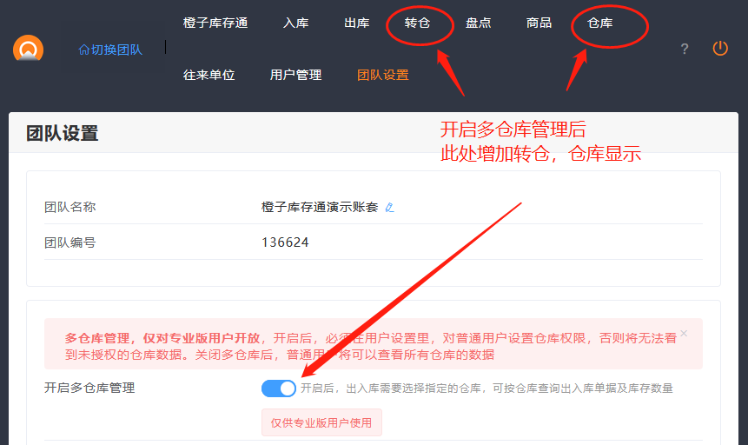Click the power logout icon
This screenshot has height=445, width=748.
click(x=720, y=49)
